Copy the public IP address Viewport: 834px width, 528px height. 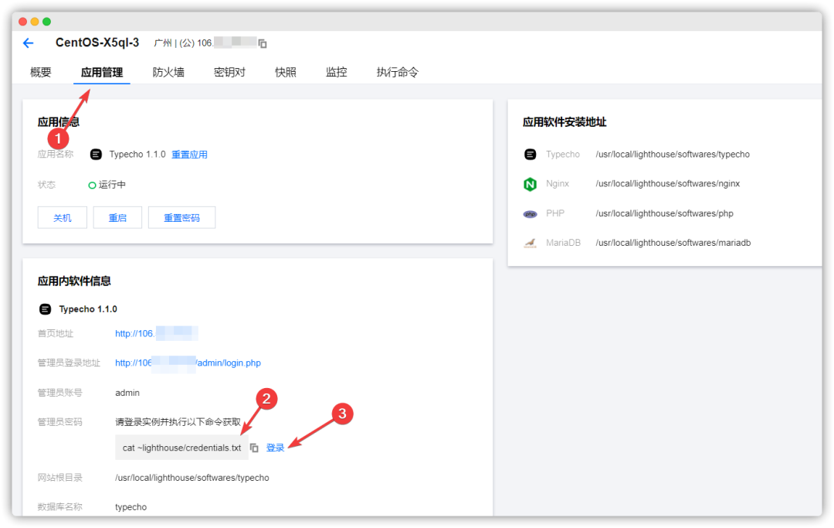[263, 43]
